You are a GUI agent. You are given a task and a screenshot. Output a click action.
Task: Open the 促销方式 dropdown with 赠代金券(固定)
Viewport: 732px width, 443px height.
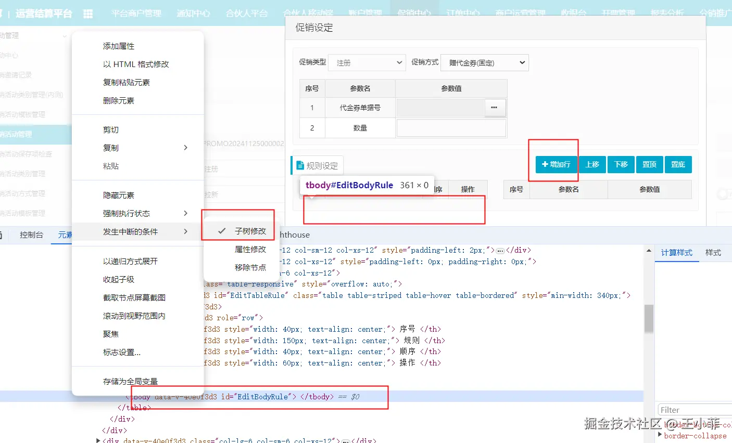tap(485, 62)
